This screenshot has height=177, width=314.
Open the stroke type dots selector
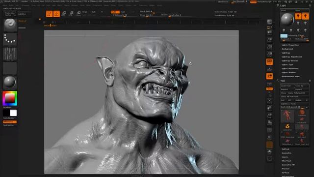10,39
